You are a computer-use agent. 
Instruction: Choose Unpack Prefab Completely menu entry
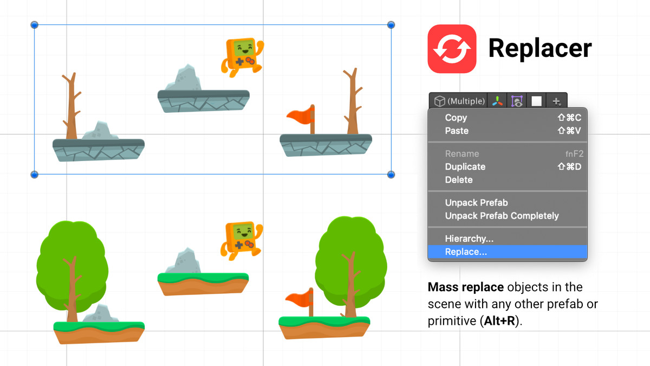pos(508,216)
